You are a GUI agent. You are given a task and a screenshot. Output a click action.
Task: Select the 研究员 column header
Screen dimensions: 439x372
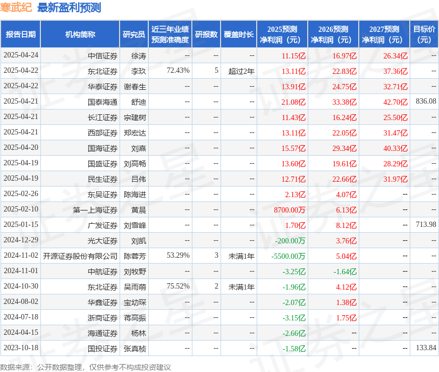[134, 34]
